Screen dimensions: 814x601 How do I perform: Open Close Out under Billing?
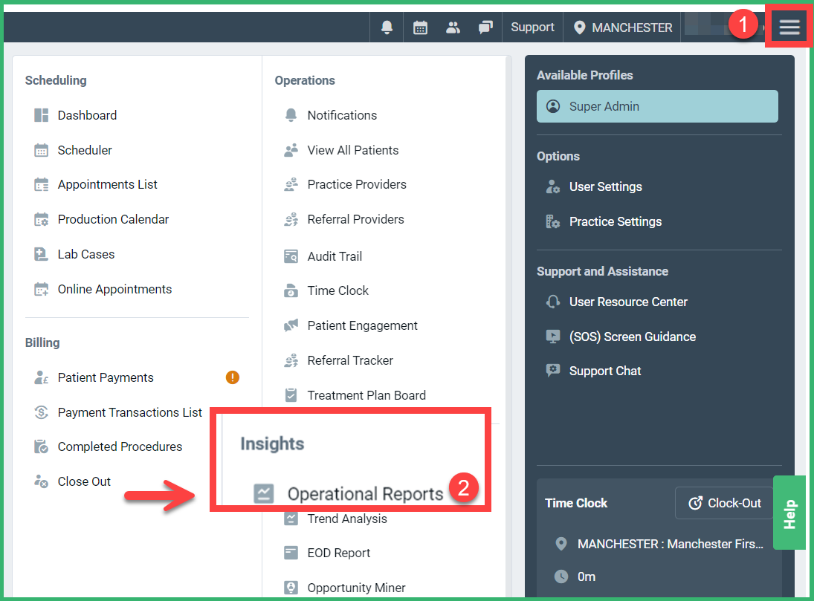pos(84,481)
